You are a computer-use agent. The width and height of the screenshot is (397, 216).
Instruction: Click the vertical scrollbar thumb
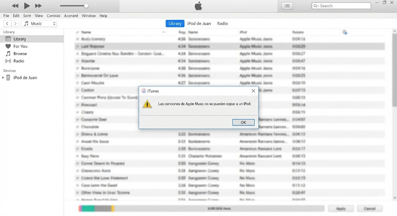point(394,70)
